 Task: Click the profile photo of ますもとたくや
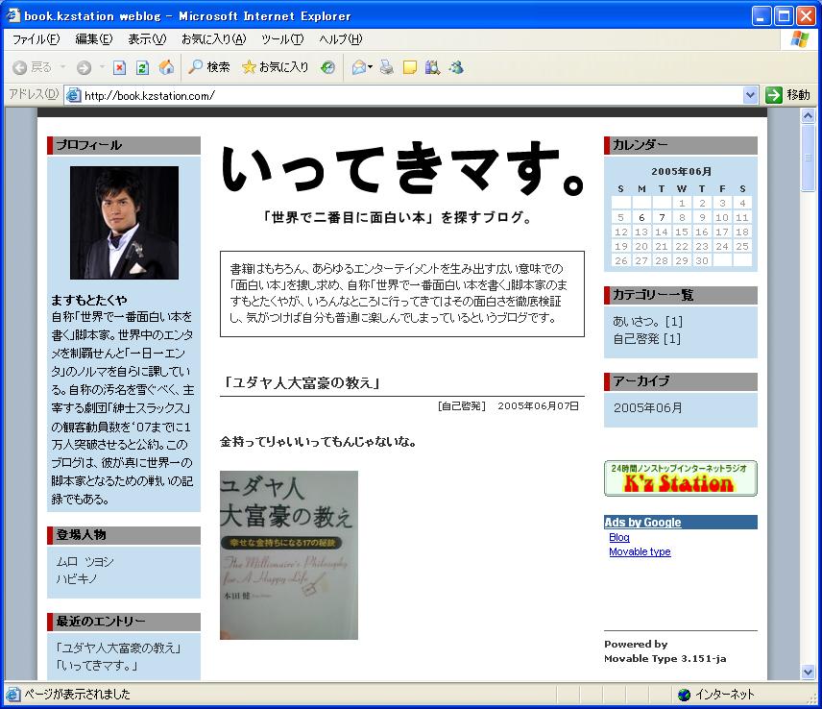(x=124, y=223)
